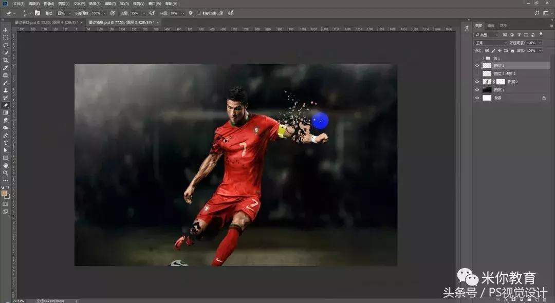Select the Eyedropper tool
The image size is (555, 303).
pyautogui.click(x=6, y=68)
